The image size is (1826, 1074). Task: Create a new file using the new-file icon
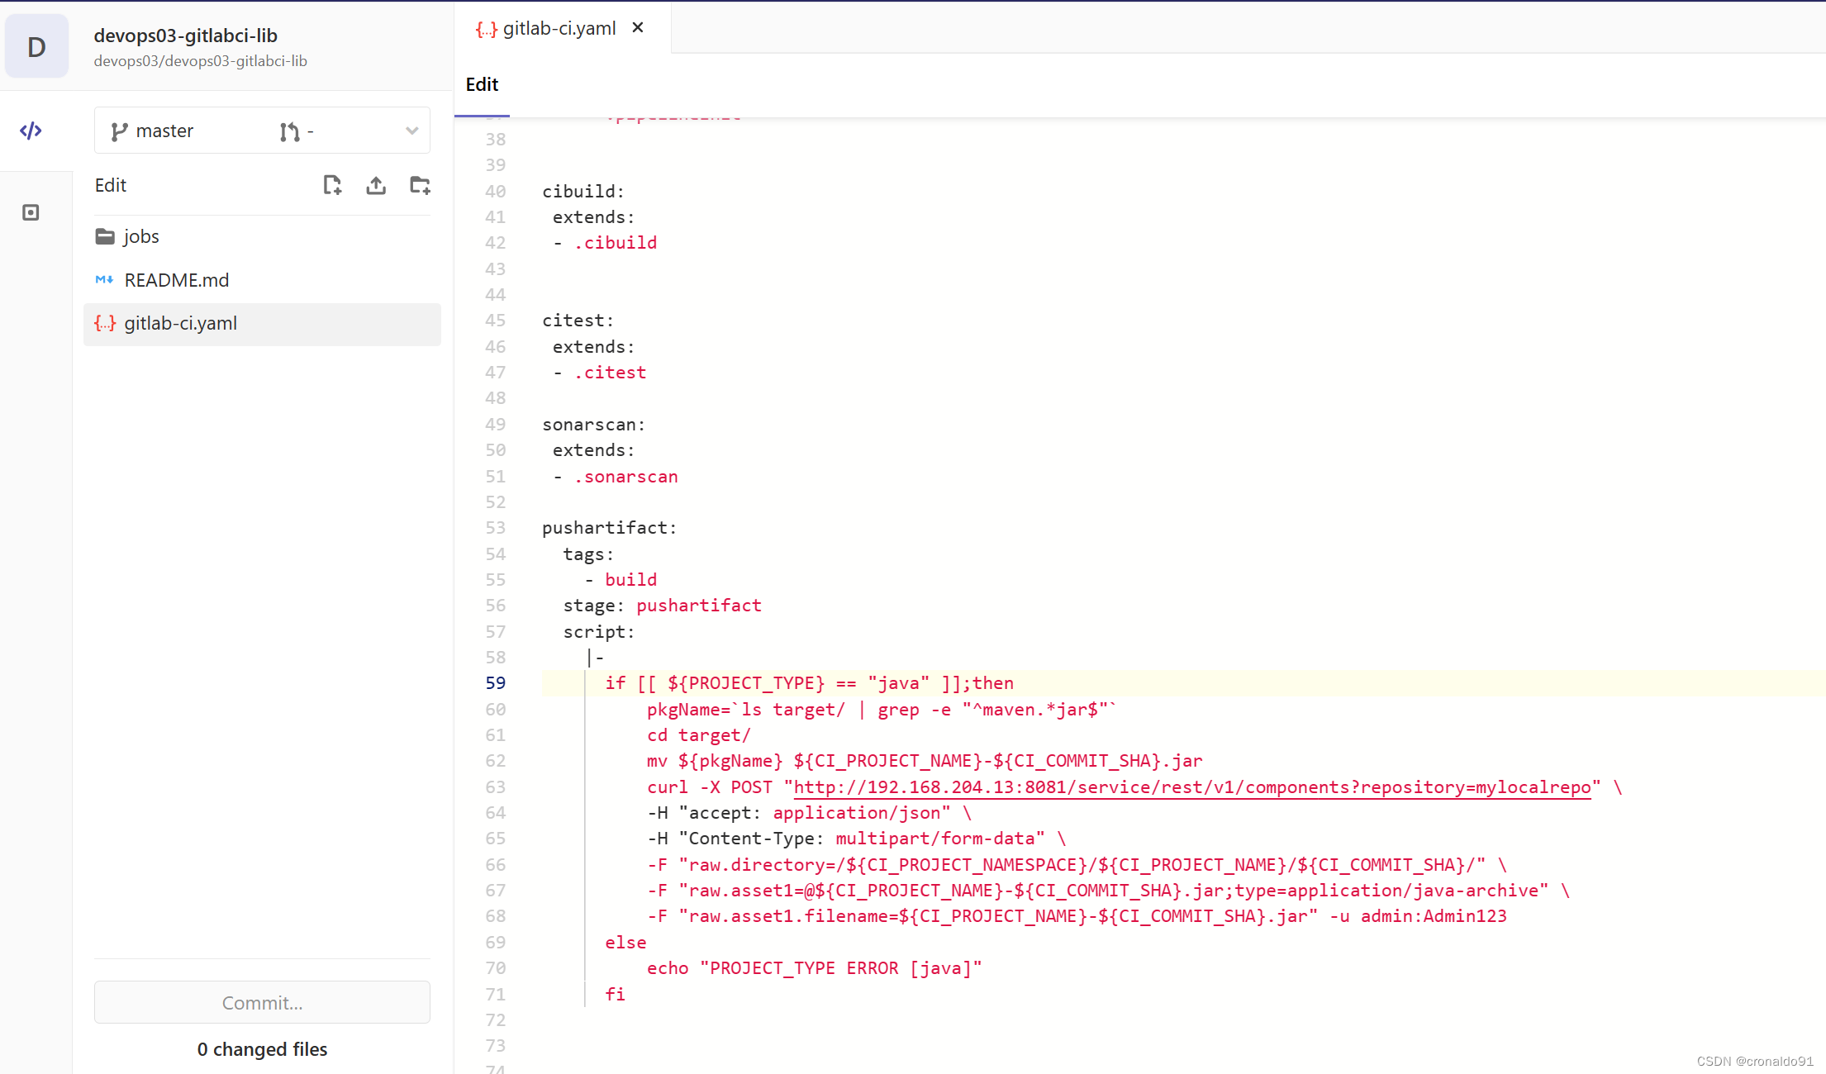click(x=333, y=185)
